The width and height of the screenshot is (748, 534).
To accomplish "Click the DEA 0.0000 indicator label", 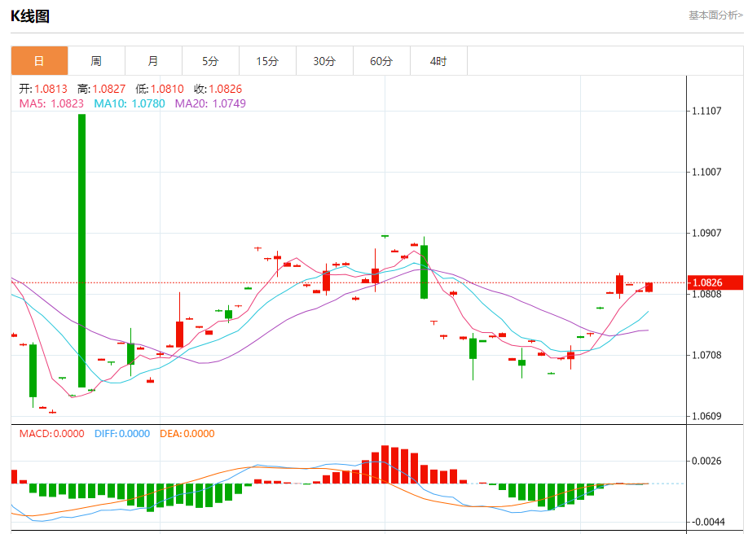I will pyautogui.click(x=187, y=434).
